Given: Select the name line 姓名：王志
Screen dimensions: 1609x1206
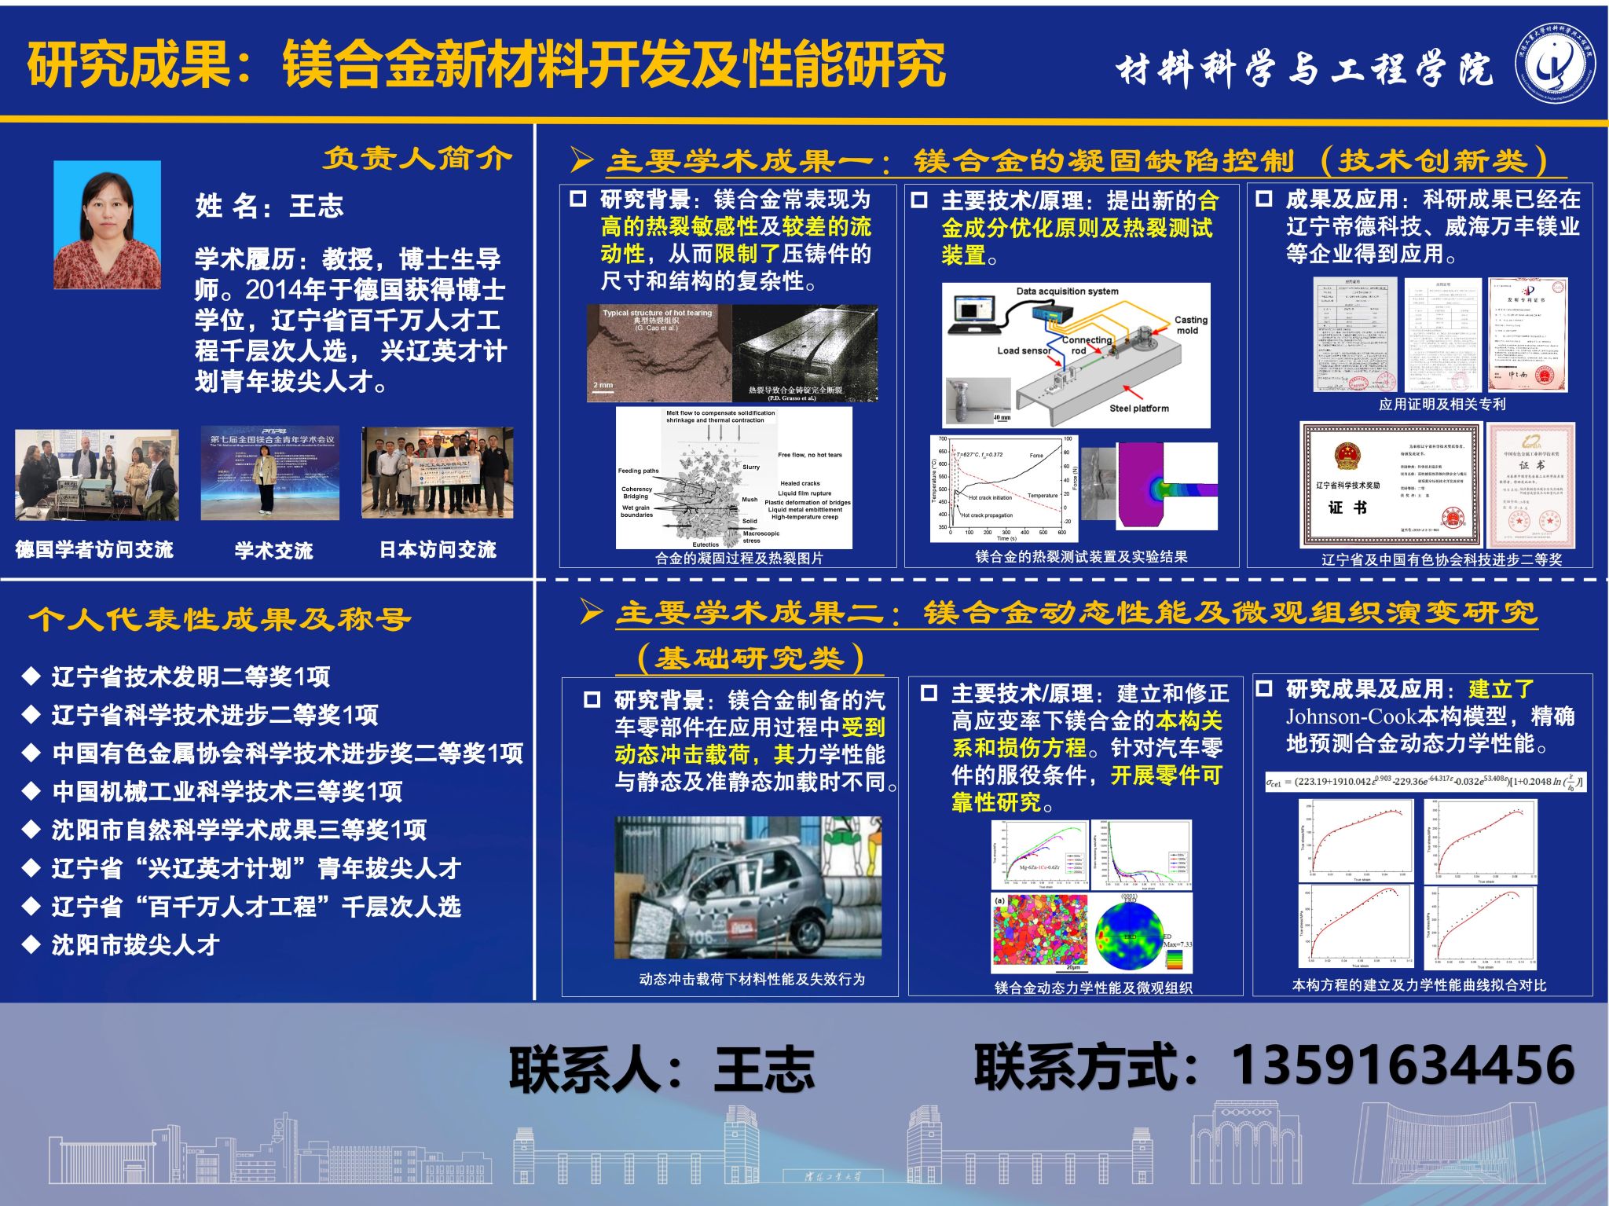Looking at the screenshot, I should coord(269,206).
